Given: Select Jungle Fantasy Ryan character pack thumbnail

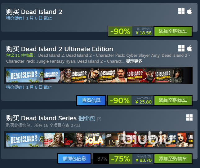Looking at the screenshot, I should point(113,75).
